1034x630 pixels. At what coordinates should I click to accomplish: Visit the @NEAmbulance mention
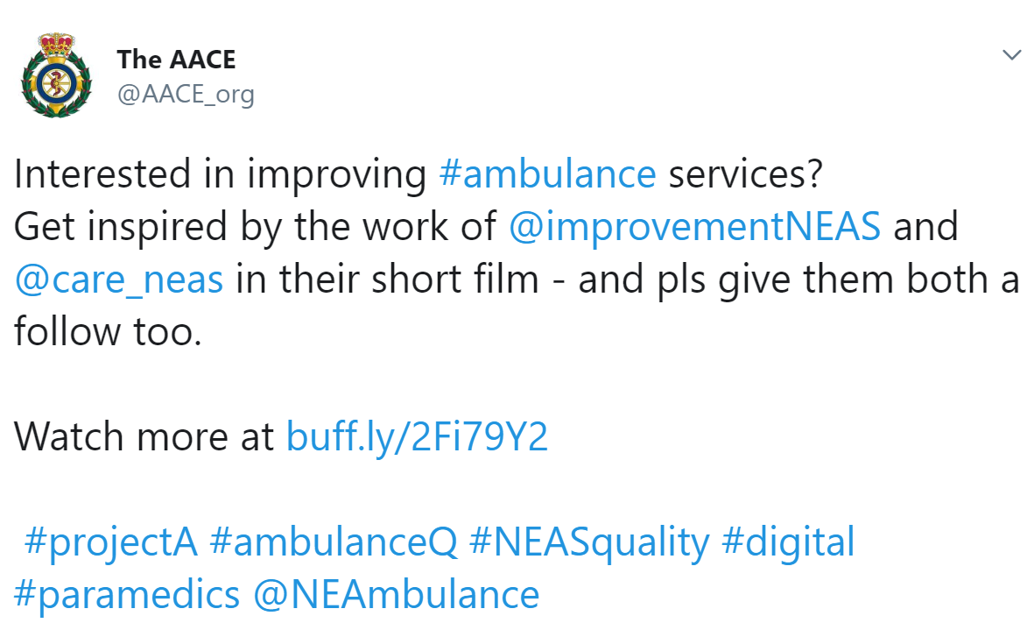click(396, 594)
